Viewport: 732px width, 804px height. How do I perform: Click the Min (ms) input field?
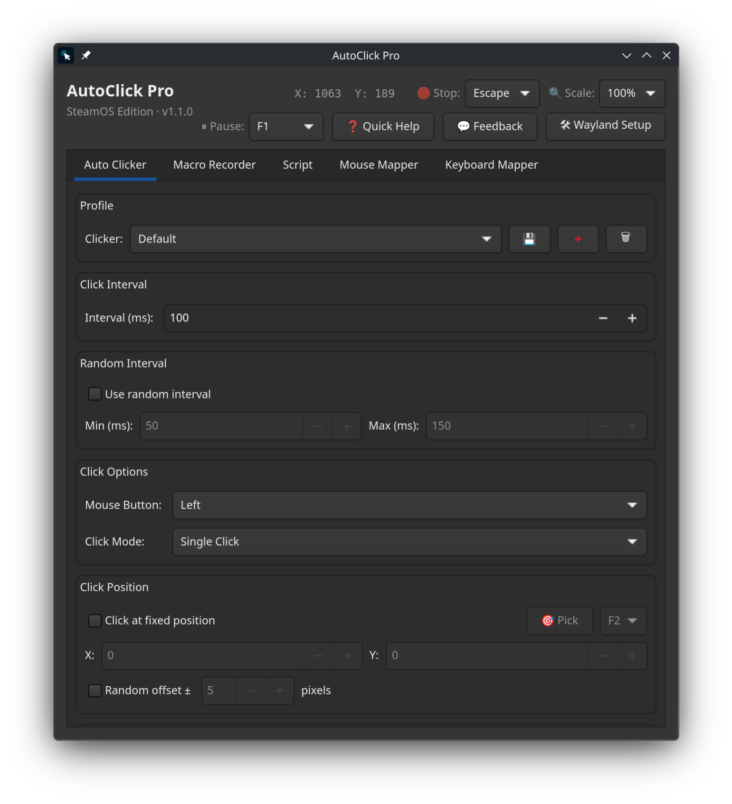[222, 426]
